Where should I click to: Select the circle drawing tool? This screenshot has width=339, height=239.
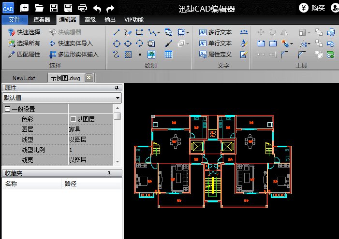coord(116,43)
